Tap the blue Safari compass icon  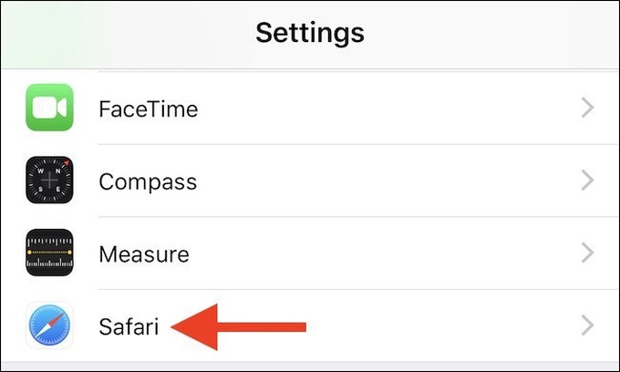click(49, 325)
